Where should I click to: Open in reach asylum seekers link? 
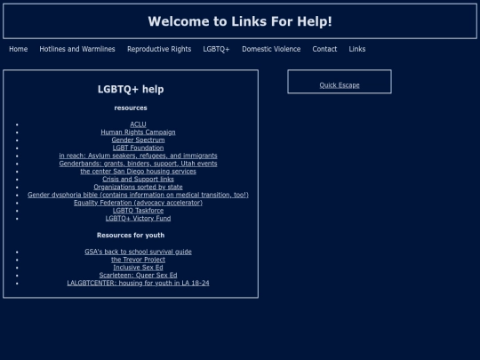pyautogui.click(x=138, y=156)
